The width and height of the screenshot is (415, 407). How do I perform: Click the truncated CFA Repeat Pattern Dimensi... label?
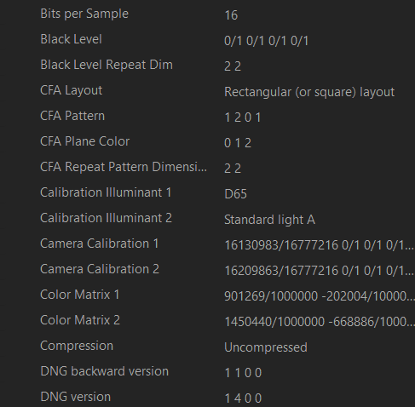point(124,167)
